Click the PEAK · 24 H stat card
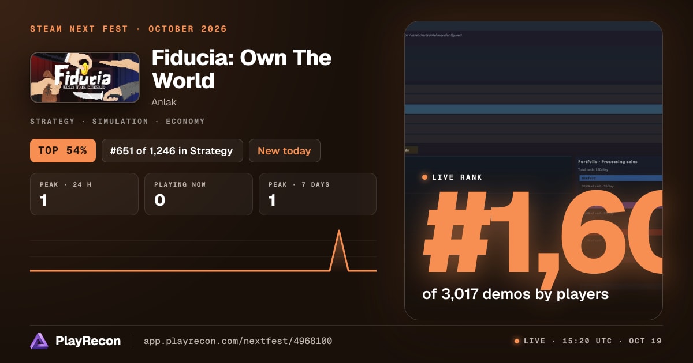Image resolution: width=693 pixels, height=363 pixels. coord(84,194)
